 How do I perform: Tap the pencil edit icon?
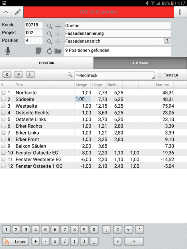(x=18, y=12)
